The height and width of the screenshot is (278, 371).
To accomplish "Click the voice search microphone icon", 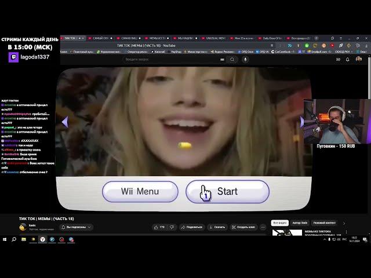I will pyautogui.click(x=245, y=59).
